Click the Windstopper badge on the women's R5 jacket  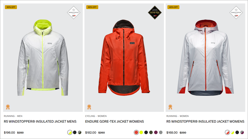pos(236,13)
